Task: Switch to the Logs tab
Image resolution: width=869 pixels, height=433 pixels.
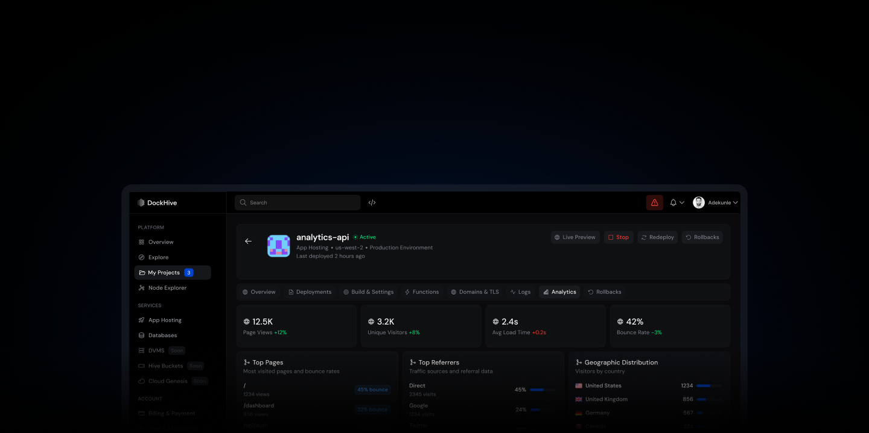Action: point(520,292)
